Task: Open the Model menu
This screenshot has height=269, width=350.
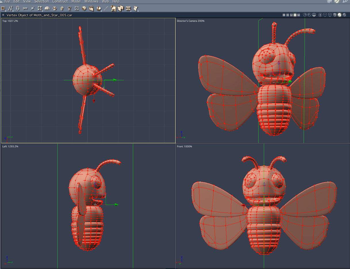Action: click(x=76, y=1)
